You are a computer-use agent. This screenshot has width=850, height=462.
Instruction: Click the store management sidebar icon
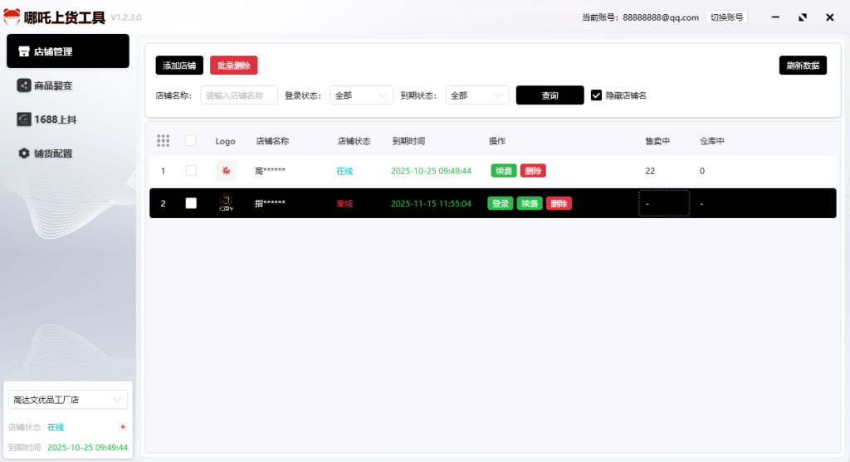click(24, 51)
